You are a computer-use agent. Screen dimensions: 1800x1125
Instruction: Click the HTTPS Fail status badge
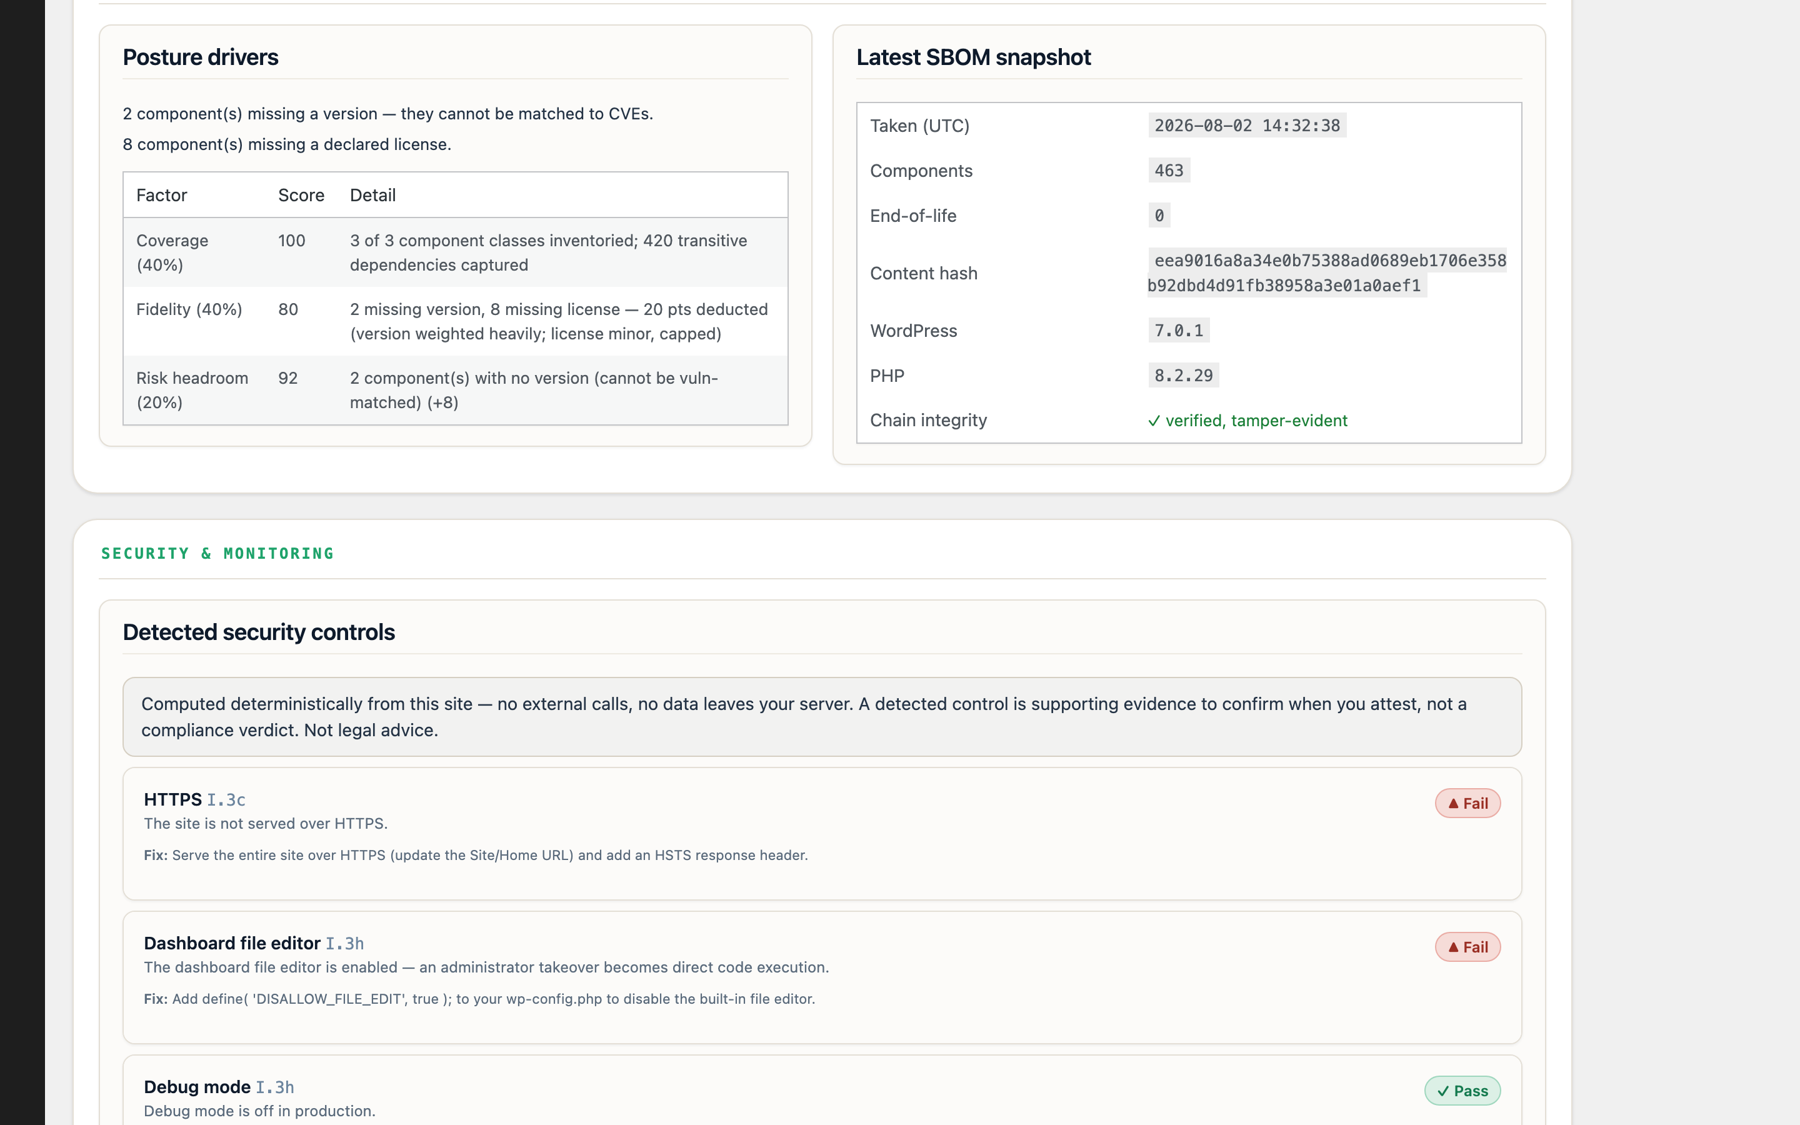(x=1467, y=804)
